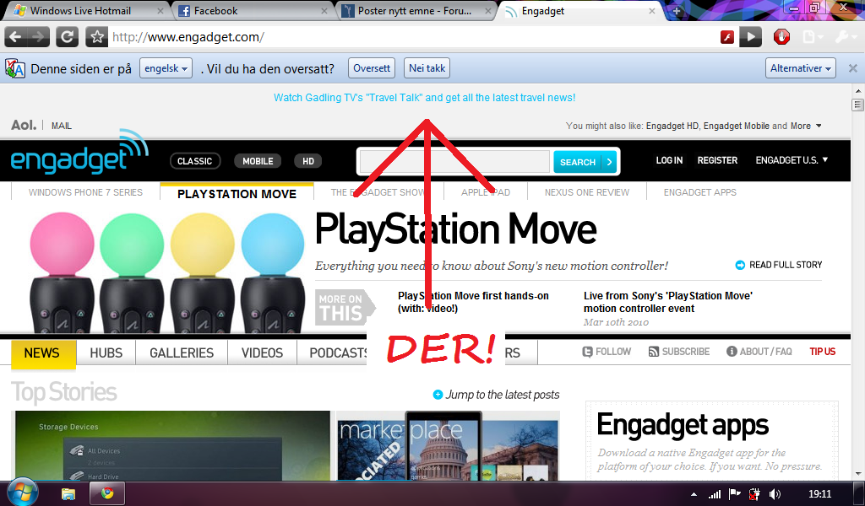Open a new tab with plus button
Screen dimensions: 865x506
tap(677, 11)
